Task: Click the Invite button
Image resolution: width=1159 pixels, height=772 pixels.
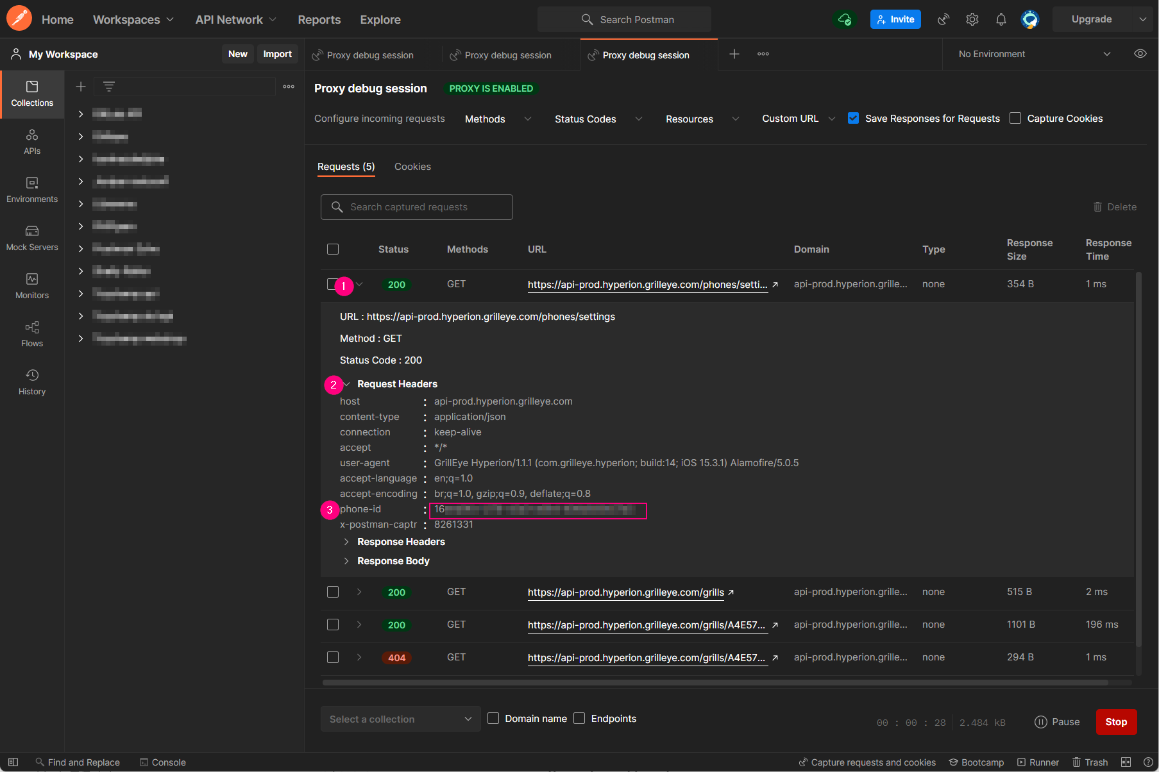Action: [x=895, y=19]
